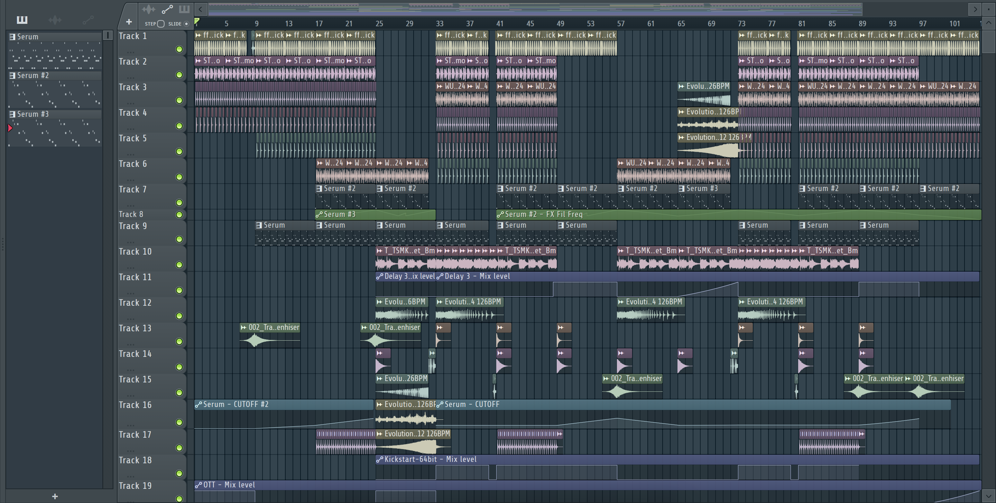Open clip icon of Serum #2 – FX Fil Freq automation

coord(500,215)
